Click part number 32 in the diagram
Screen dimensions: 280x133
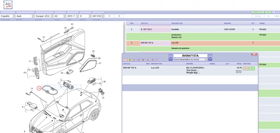point(100,83)
